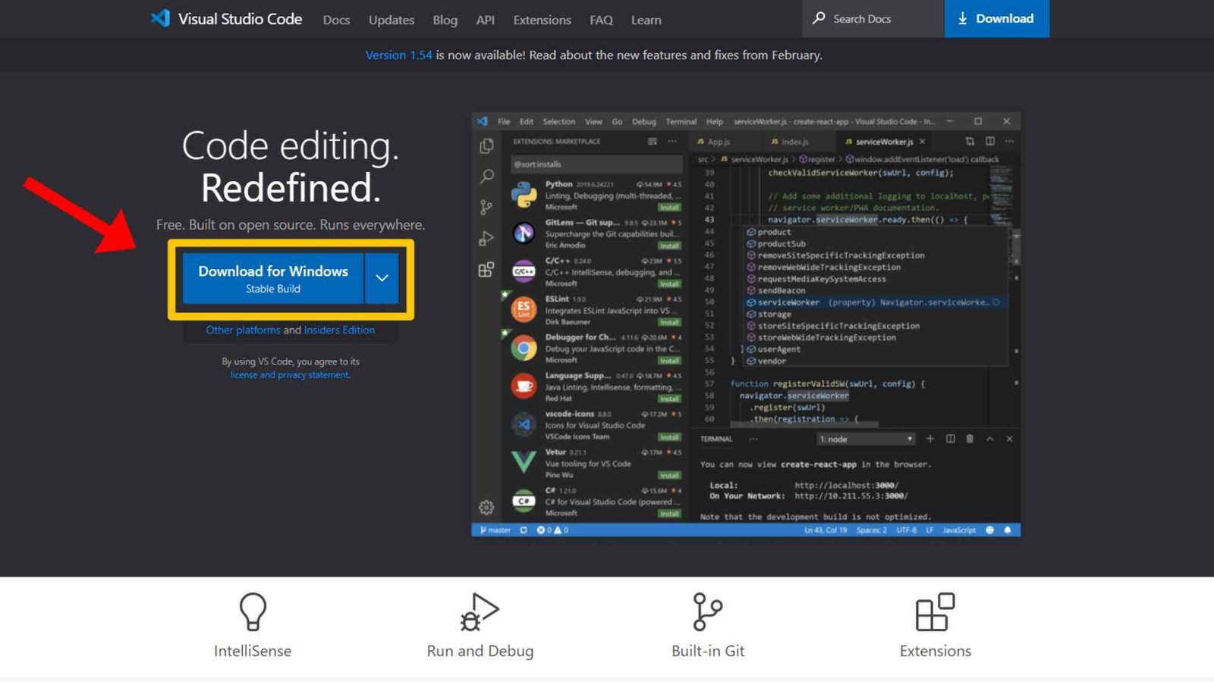Image resolution: width=1214 pixels, height=682 pixels.
Task: Open Extensions in the top site navigation
Action: 542,20
